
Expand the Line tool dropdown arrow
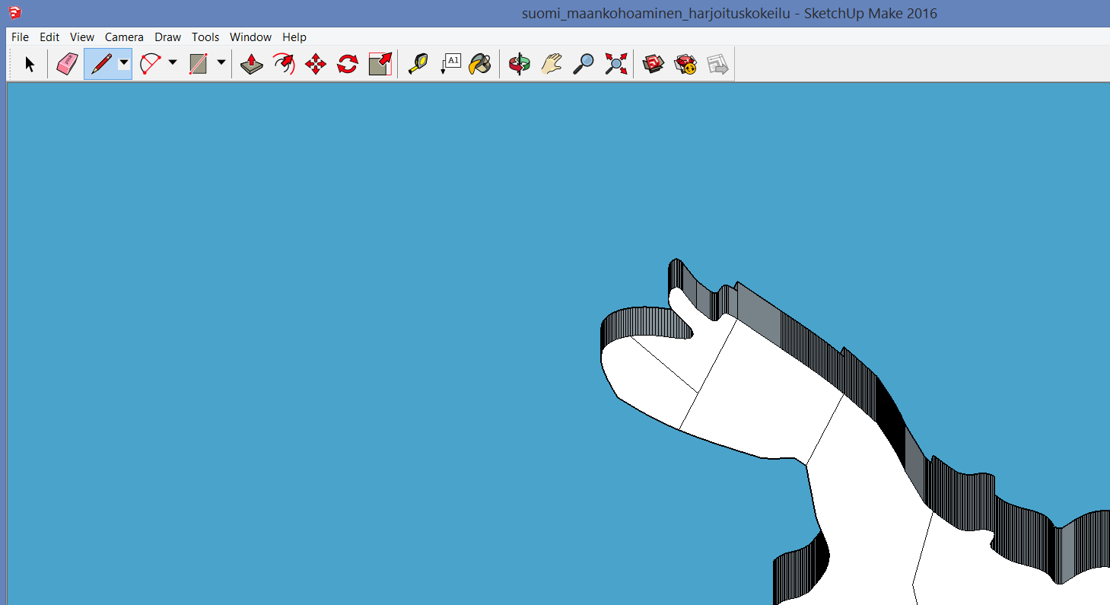click(123, 63)
